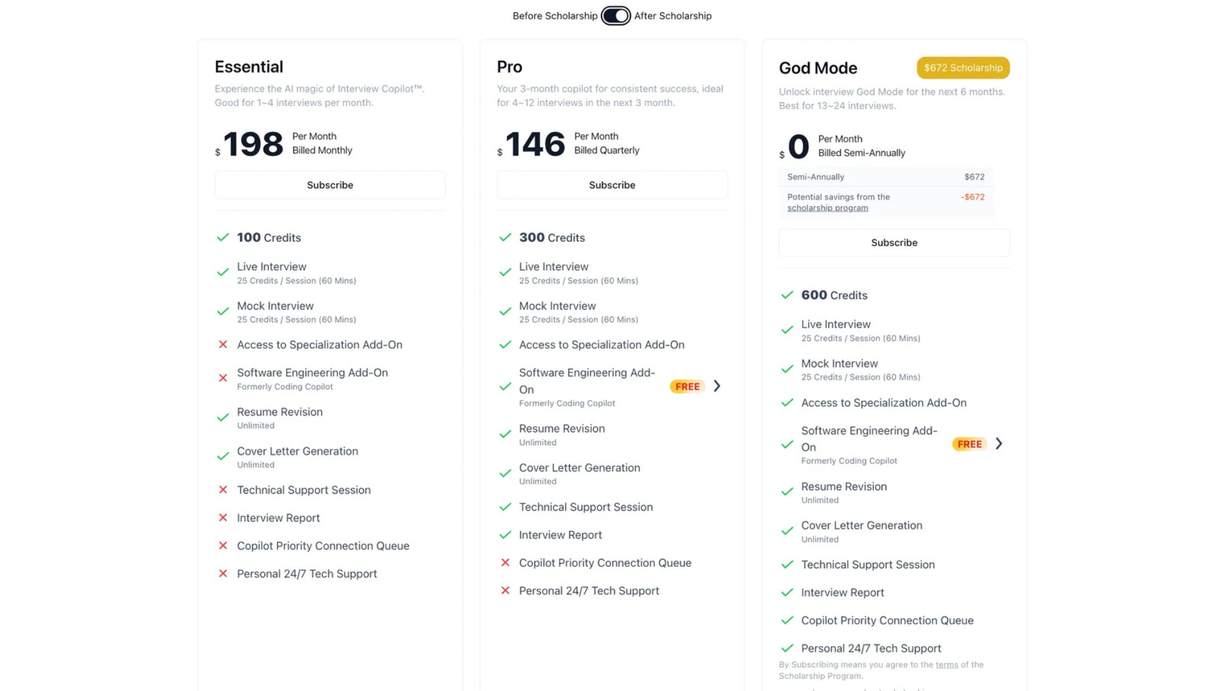Subscribe to the Essential plan
This screenshot has width=1229, height=691.
point(330,185)
